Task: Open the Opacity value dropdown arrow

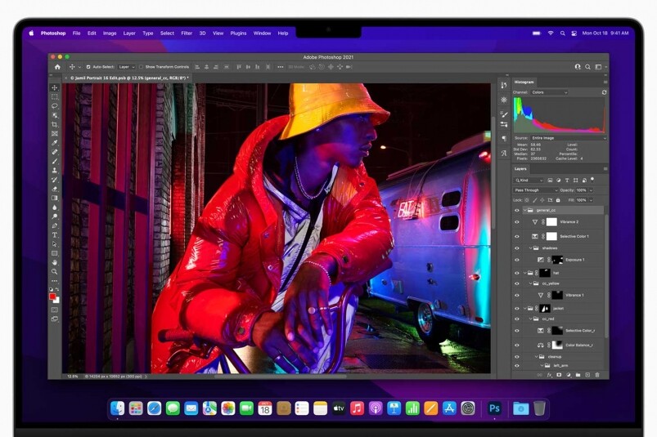Action: click(x=591, y=190)
